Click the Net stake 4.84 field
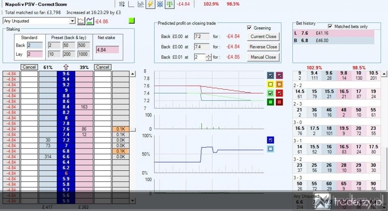This screenshot has height=211, width=388. pos(107,50)
